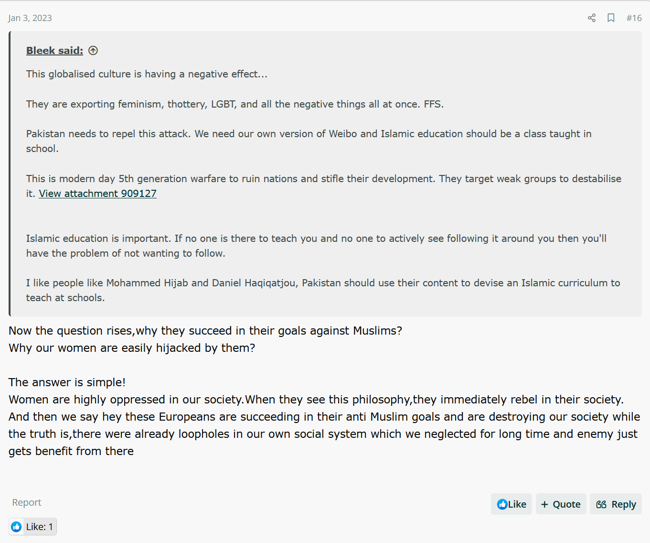Viewport: 650px width, 543px height.
Task: Like the post using the Like button
Action: (x=511, y=504)
